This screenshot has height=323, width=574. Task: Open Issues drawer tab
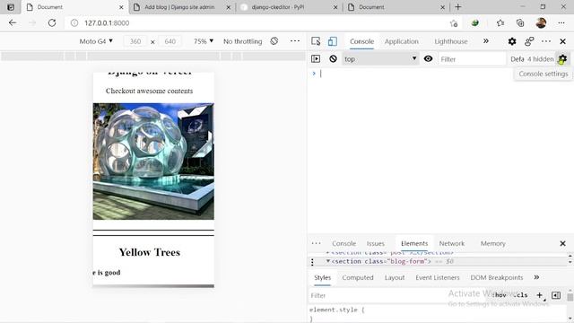375,243
